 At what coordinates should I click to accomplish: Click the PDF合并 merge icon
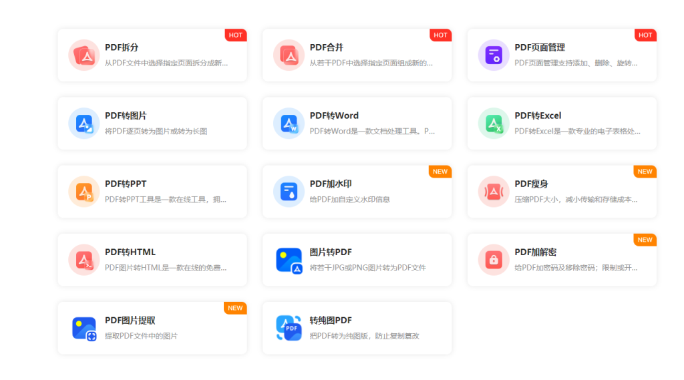289,55
